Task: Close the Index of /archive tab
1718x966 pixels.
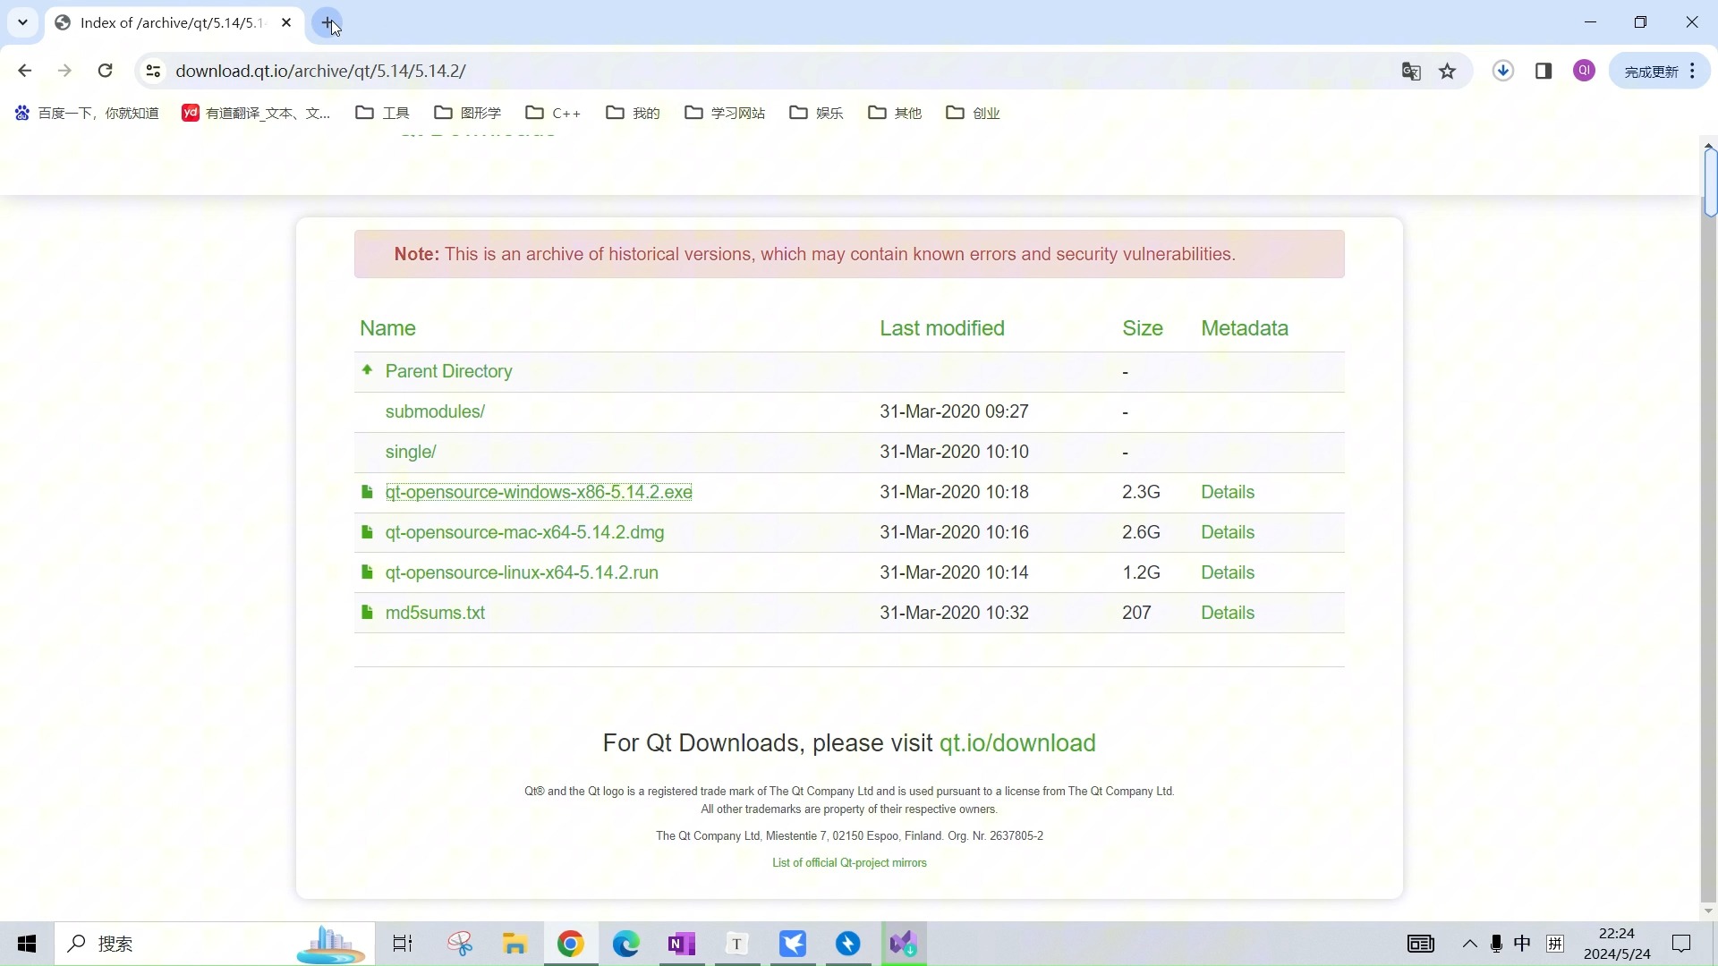Action: tap(286, 22)
